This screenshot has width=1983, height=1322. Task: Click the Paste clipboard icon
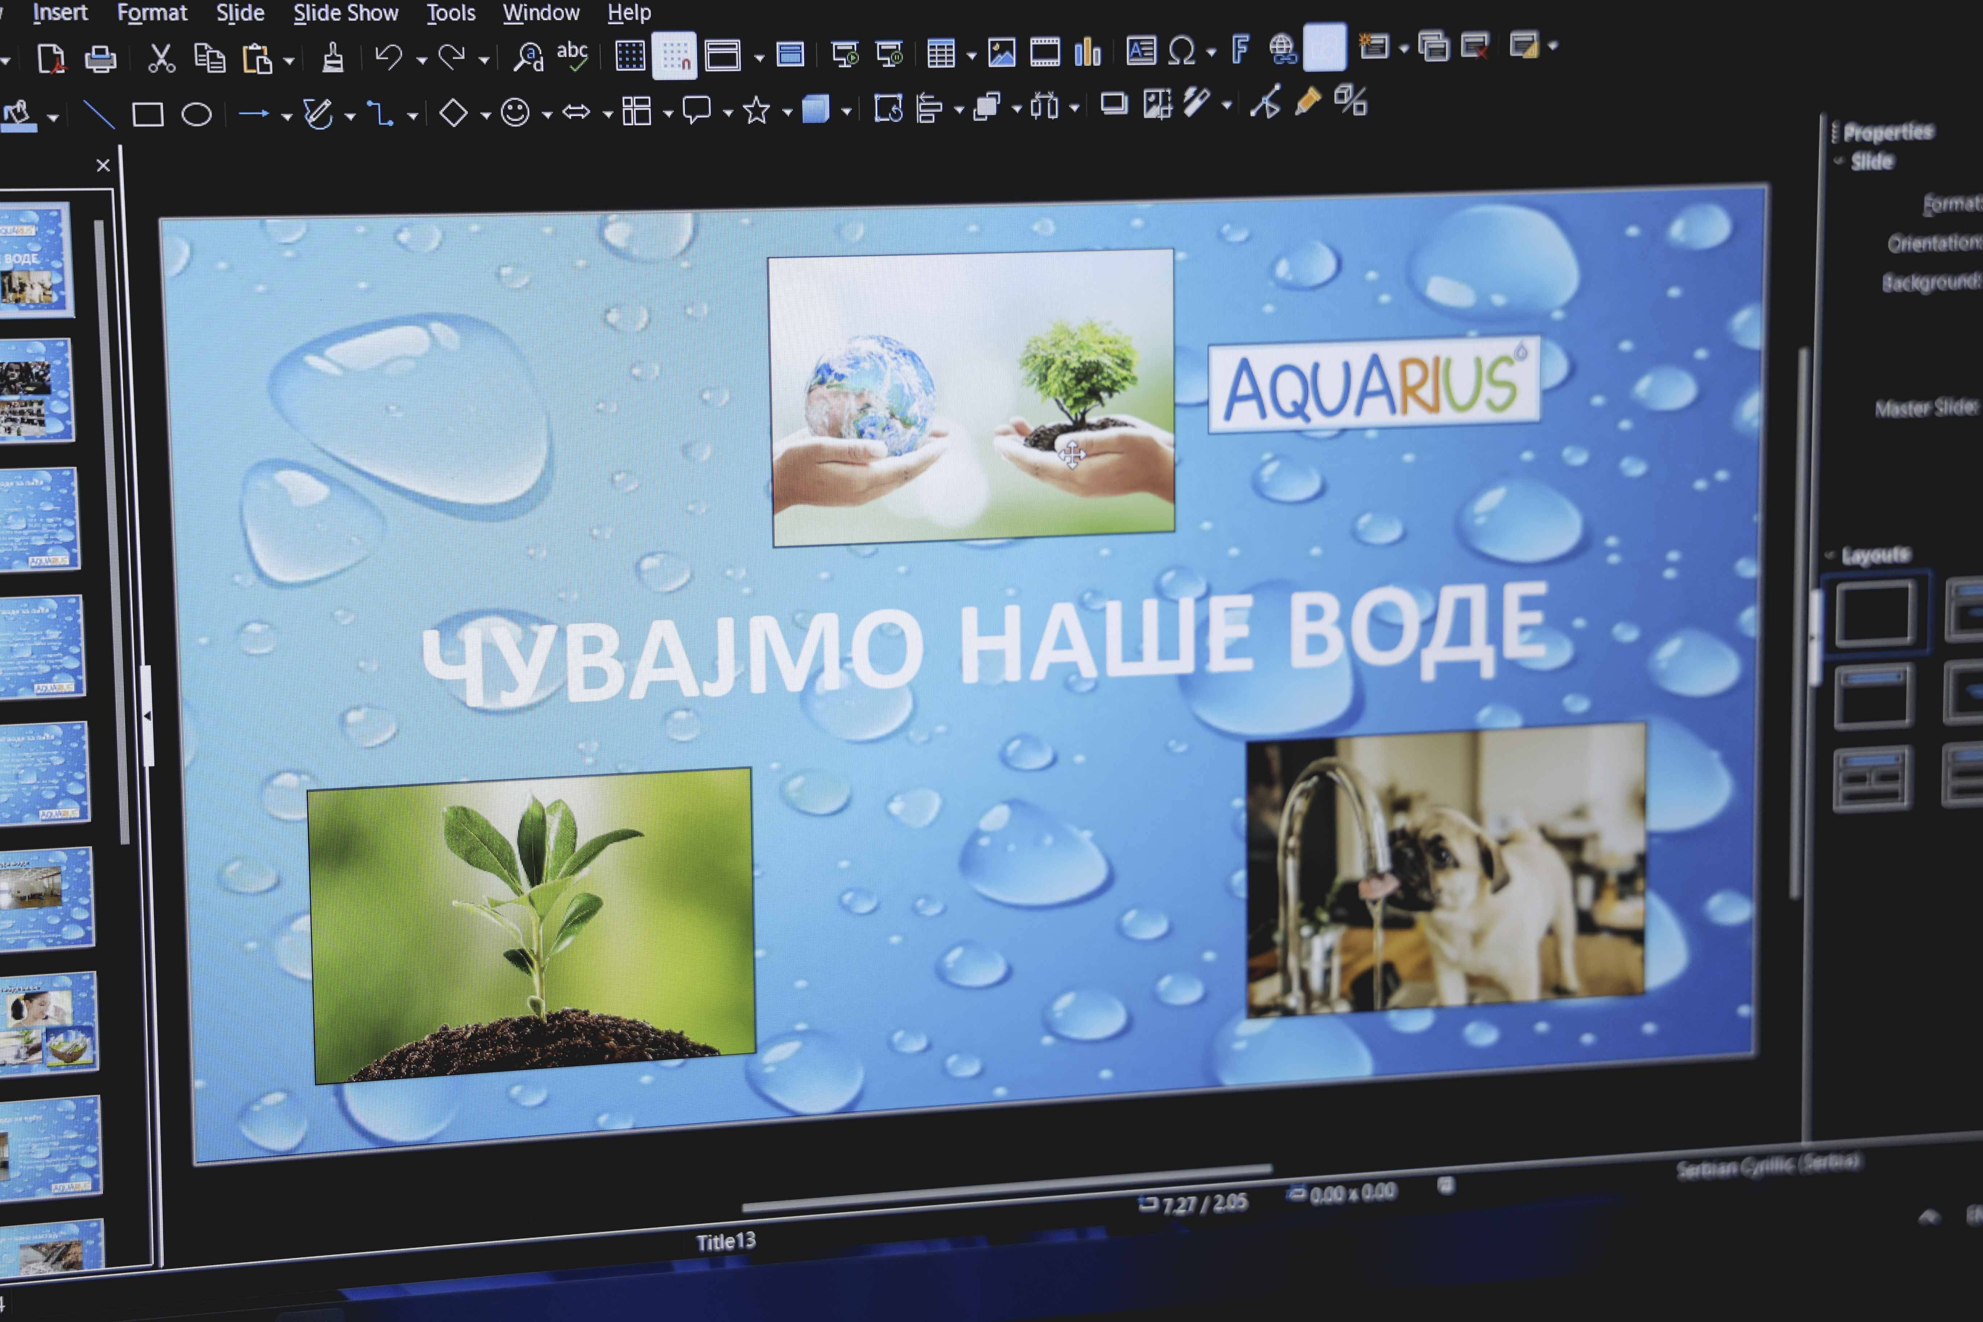[257, 59]
